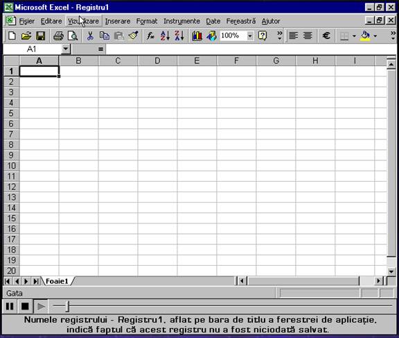The image size is (399, 338).
Task: Cut the selection with the scissors icon
Action: [x=90, y=35]
